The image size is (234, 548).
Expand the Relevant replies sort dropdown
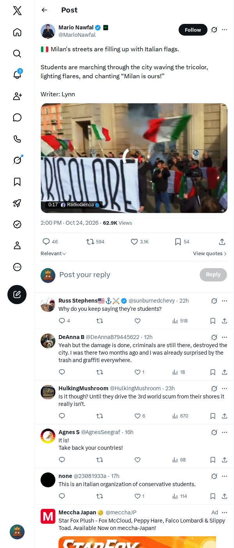pos(53,254)
